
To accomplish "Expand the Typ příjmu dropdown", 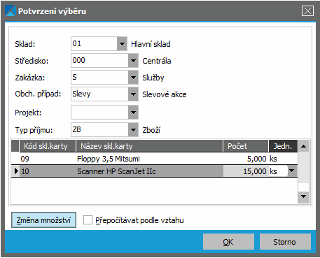I will point(133,129).
